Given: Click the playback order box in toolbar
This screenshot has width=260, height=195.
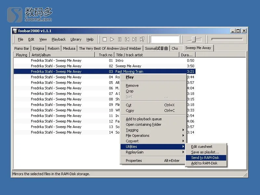Looking at the screenshot, I should 165,39.
